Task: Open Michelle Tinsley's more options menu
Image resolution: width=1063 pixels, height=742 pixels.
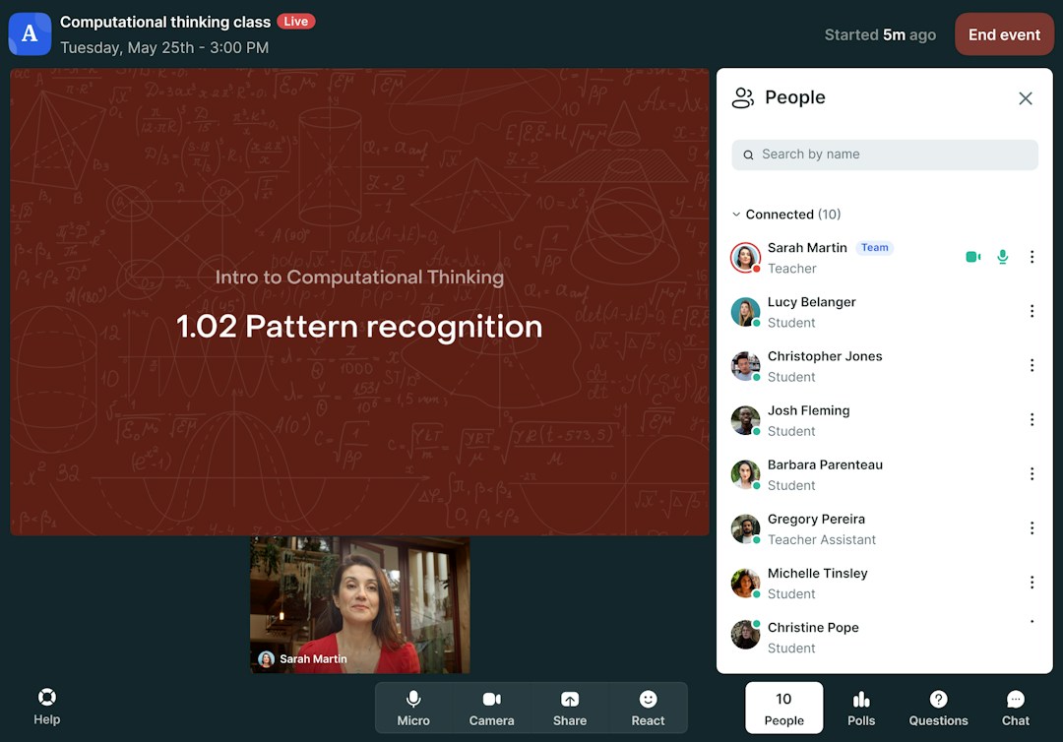Action: 1032,582
